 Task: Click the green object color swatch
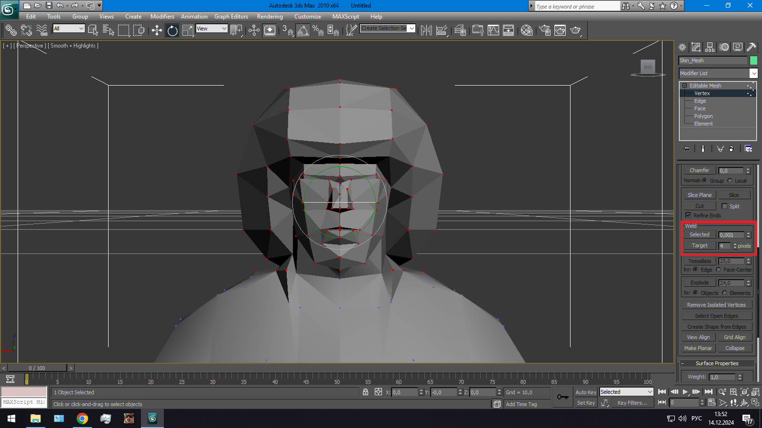pos(753,60)
